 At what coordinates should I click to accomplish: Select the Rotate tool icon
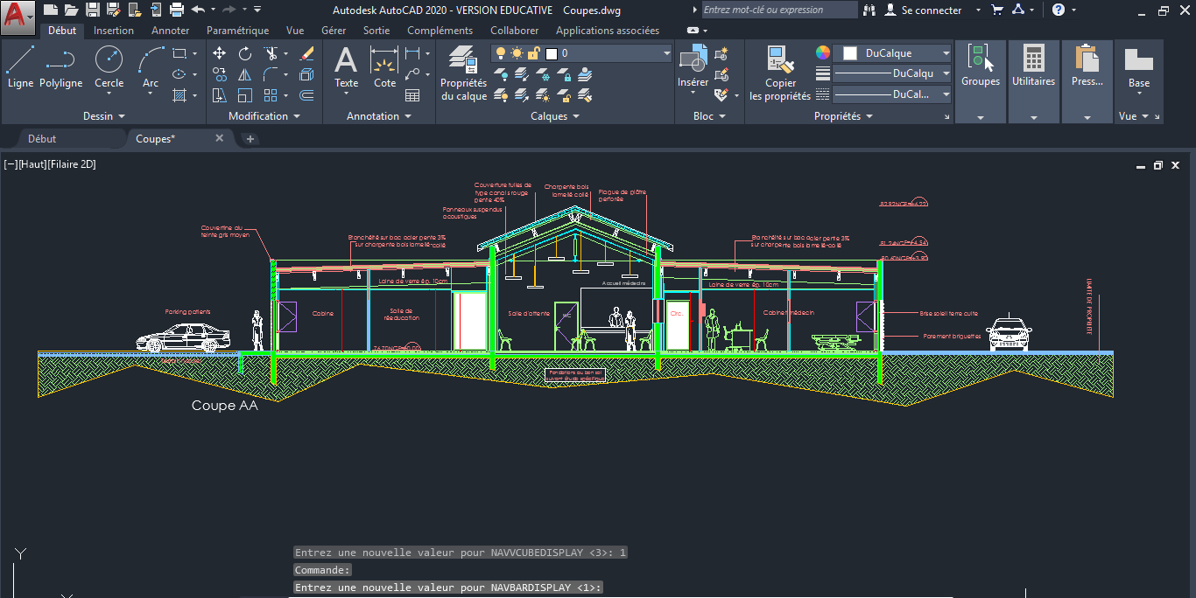tap(245, 53)
